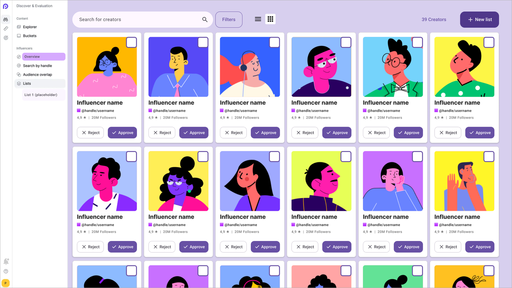The image size is (512, 288).
Task: Click the app logo at top left
Action: (x=6, y=6)
